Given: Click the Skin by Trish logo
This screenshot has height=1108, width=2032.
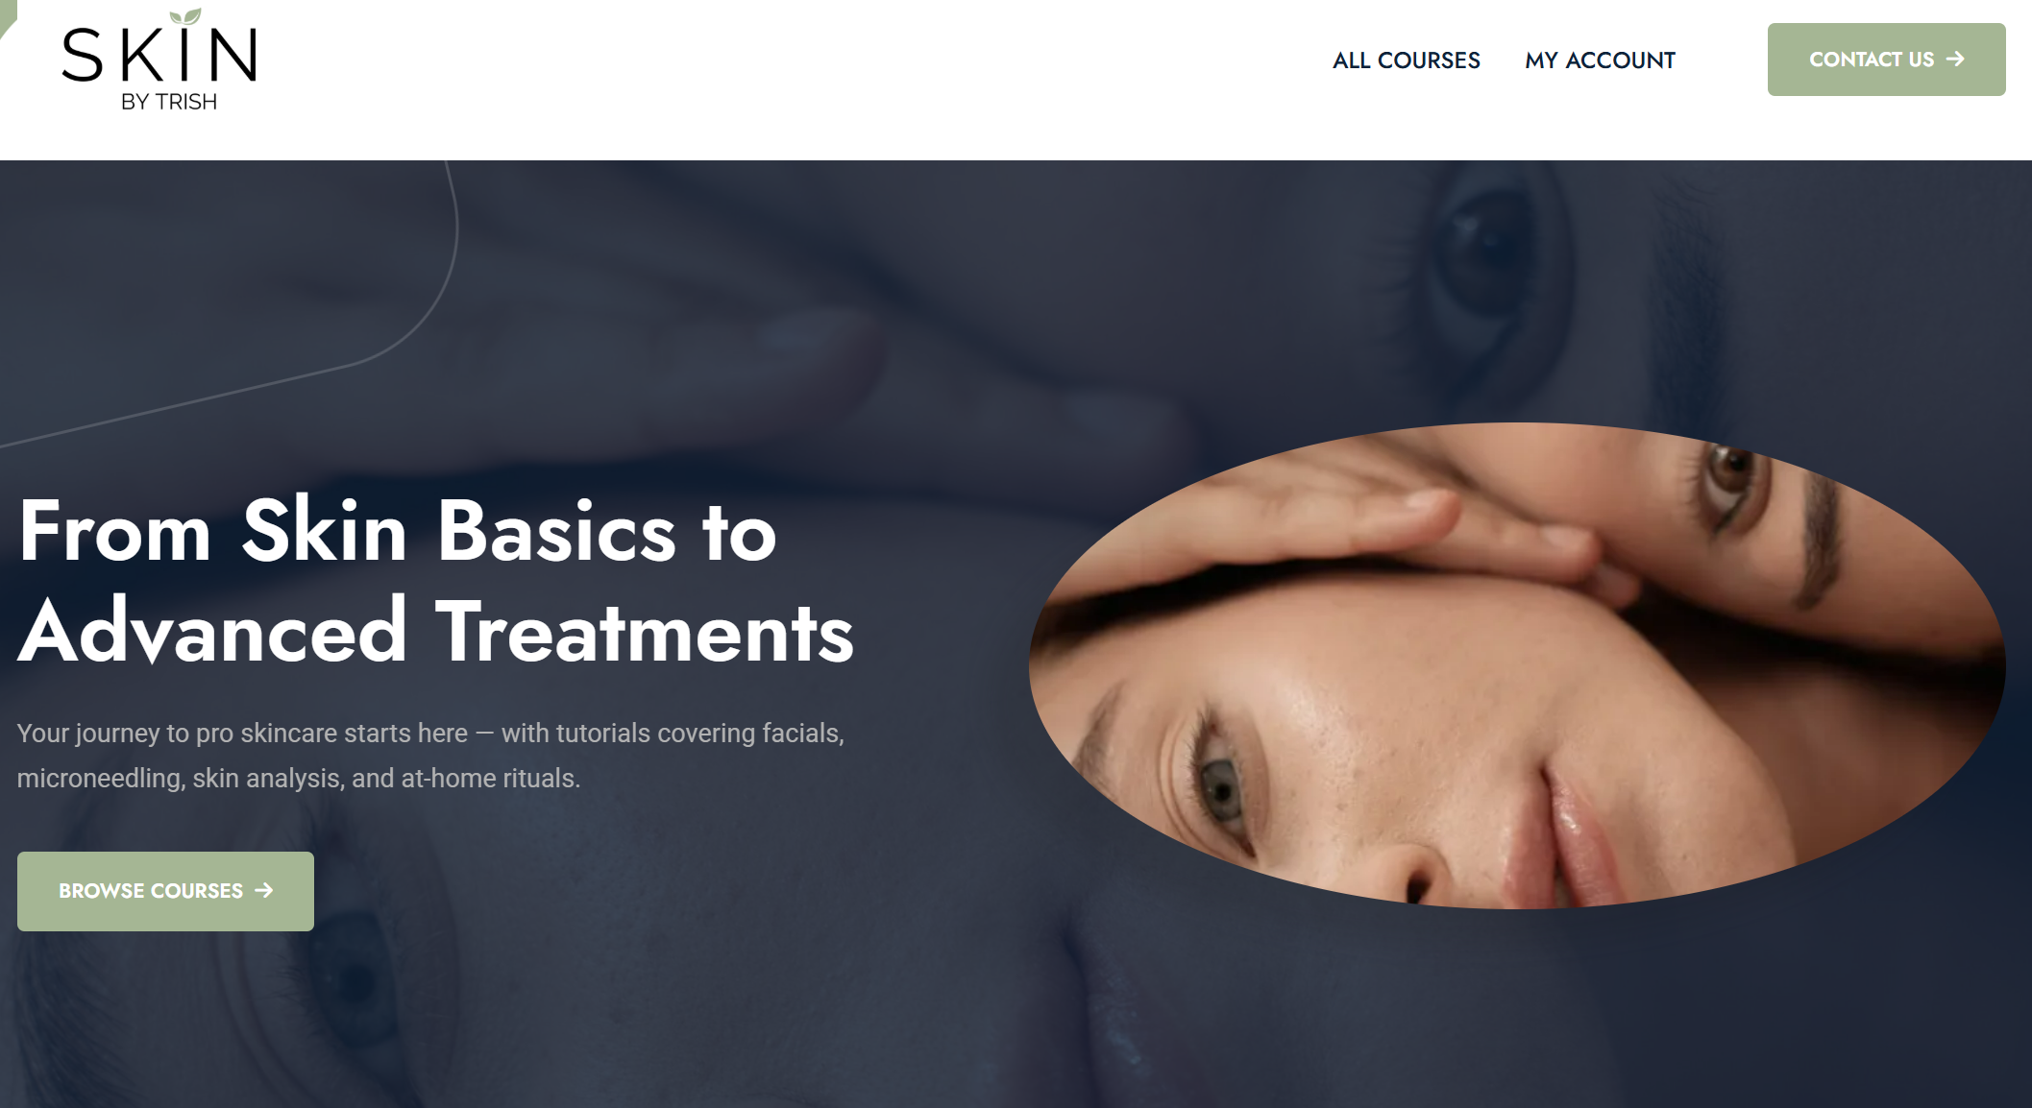Looking at the screenshot, I should (x=159, y=60).
